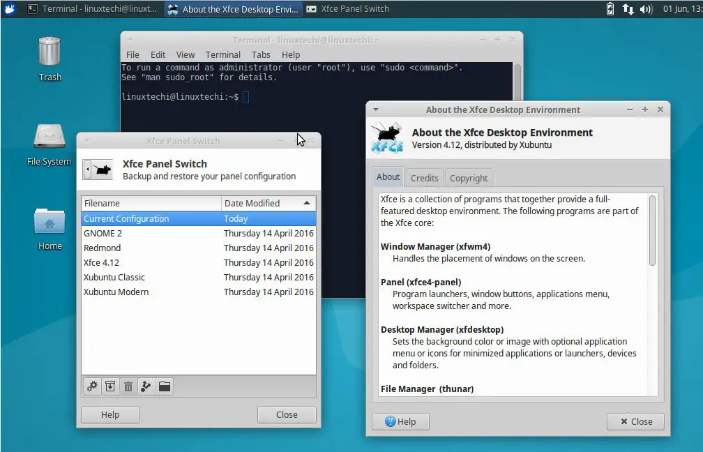Select the Xubuntu Modern configuration
Viewport: 703px width, 452px height.
click(x=199, y=292)
